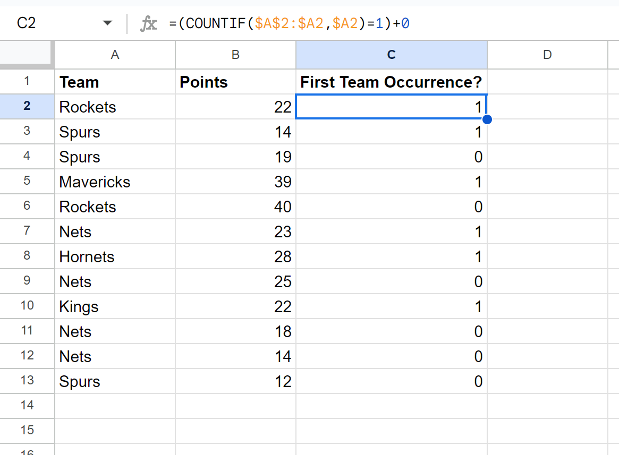
Task: Select the cell with 18 points
Action: [235, 331]
